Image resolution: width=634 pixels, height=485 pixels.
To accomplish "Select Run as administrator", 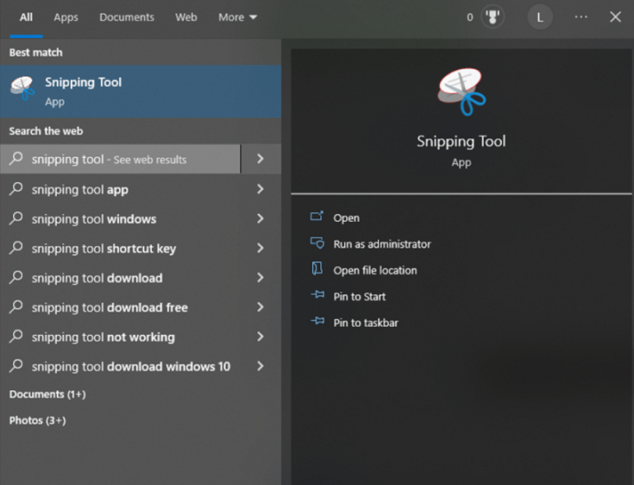I will click(382, 244).
